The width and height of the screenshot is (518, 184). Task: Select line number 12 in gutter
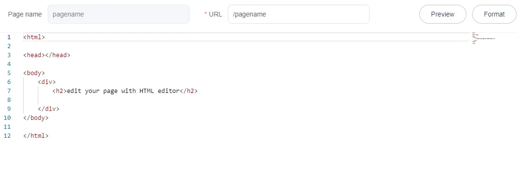pyautogui.click(x=8, y=135)
